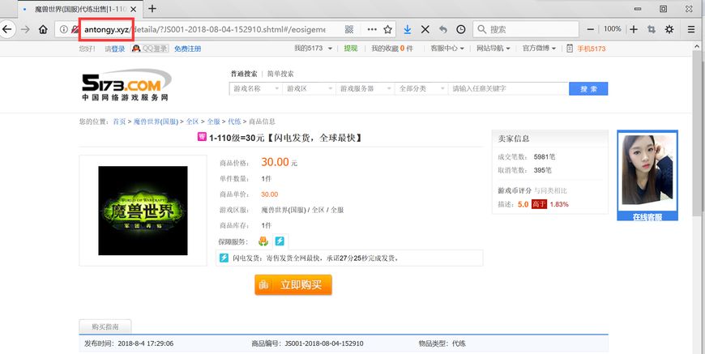Click the 魔兽世界(国服) breadcrumb link
Viewport: 705px width, 354px height.
(156, 122)
